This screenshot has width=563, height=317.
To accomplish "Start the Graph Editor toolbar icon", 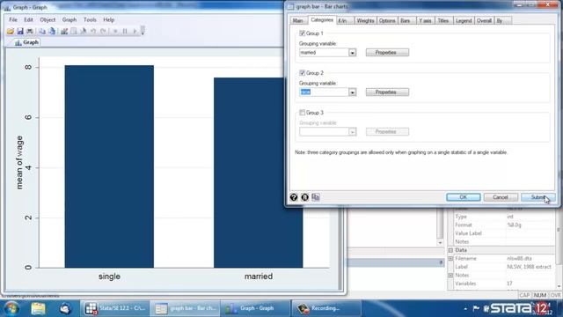I will (64, 32).
